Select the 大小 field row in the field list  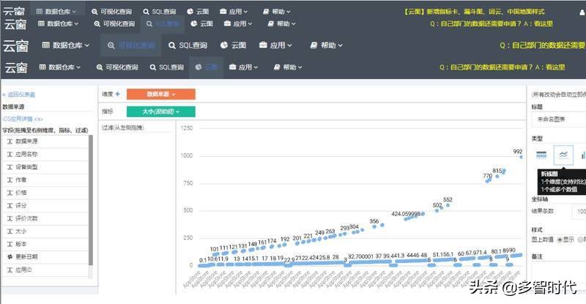click(45, 231)
